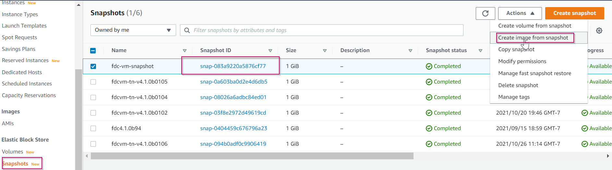Uncheck the fdc-vm-snapshot row checkbox

coord(93,66)
